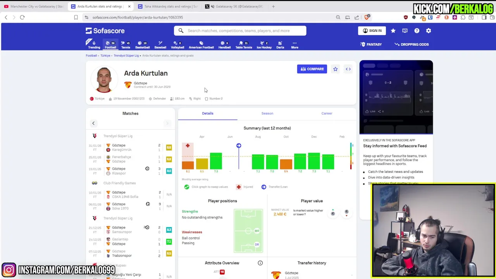Vote market value is lower
The height and width of the screenshot is (279, 496).
pyautogui.click(x=346, y=212)
